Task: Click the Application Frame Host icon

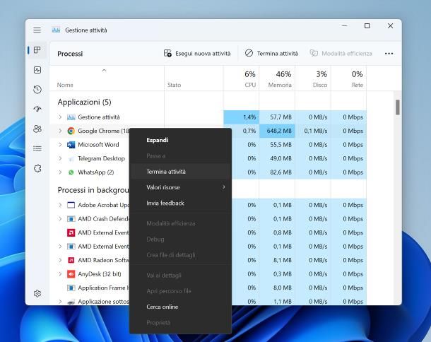Action: pyautogui.click(x=71, y=288)
